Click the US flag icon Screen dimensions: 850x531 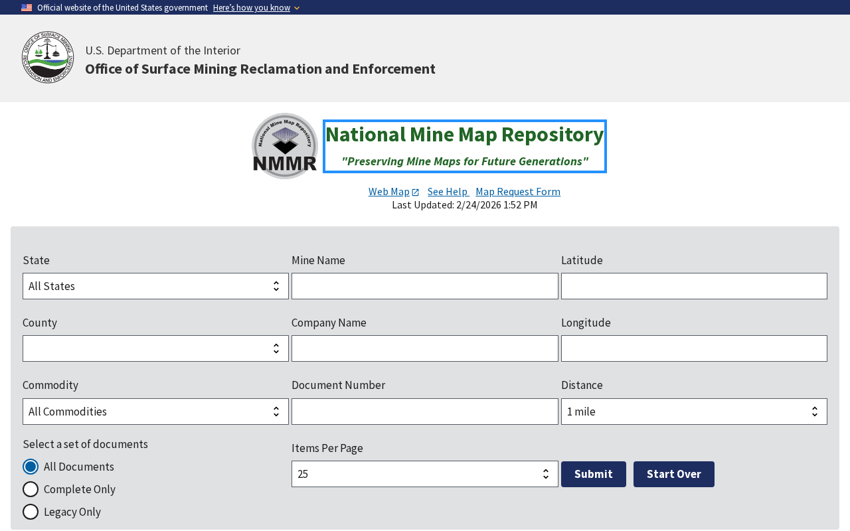[27, 8]
